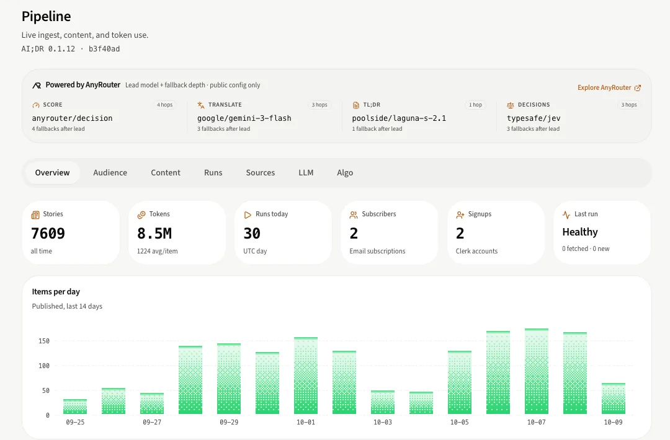Click the Subscribers people icon
The image size is (670, 440).
click(354, 214)
